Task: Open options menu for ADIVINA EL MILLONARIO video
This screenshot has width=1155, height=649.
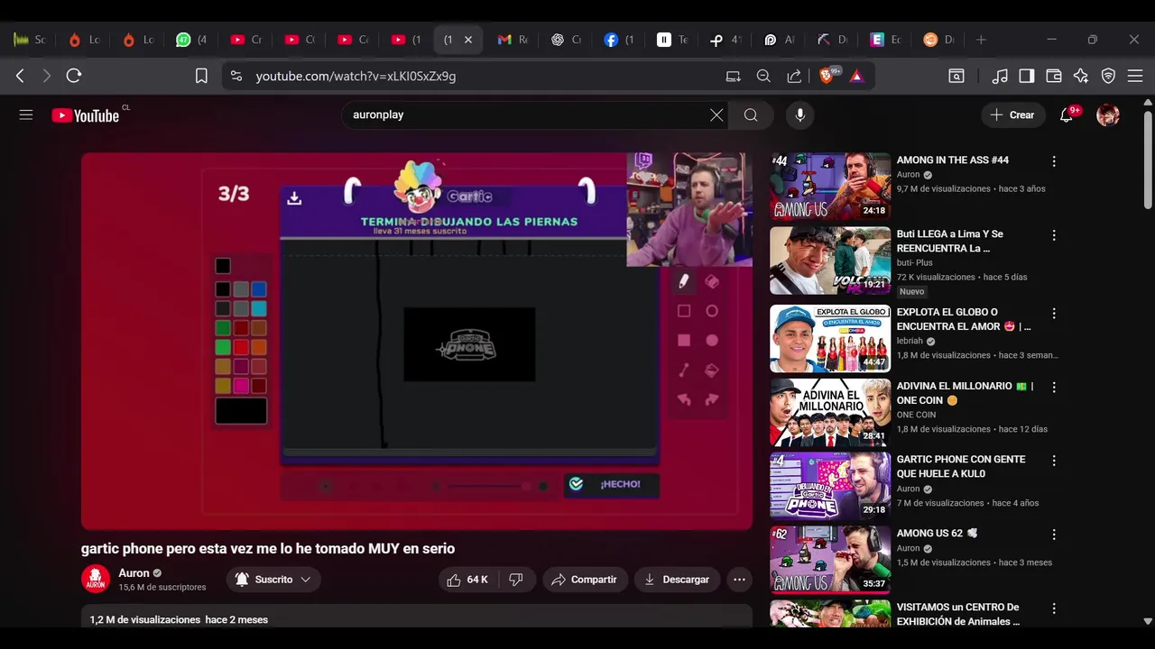Action: point(1054,388)
